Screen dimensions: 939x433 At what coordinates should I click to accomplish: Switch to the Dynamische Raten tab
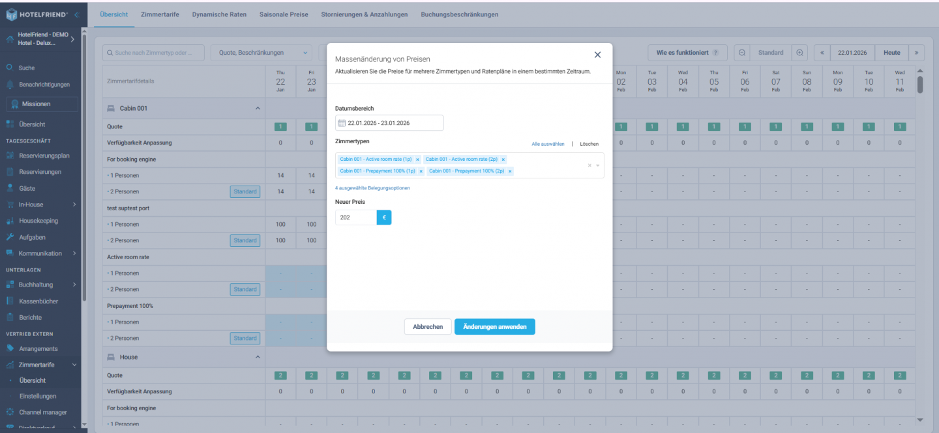pos(219,14)
